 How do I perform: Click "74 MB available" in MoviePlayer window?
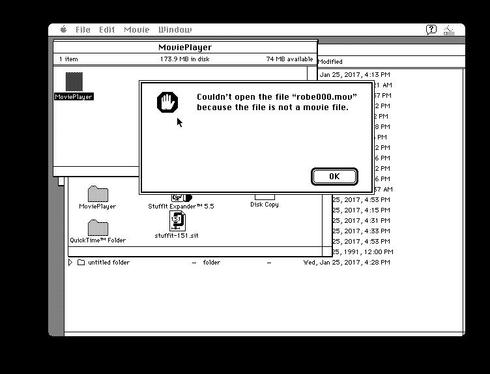tap(289, 59)
